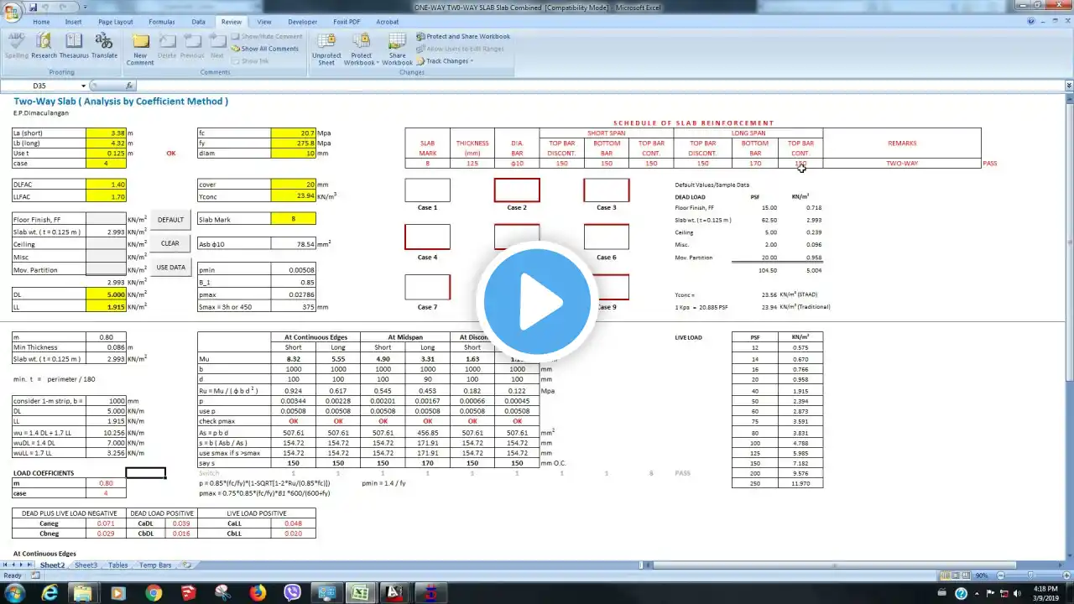This screenshot has height=604, width=1074.
Task: Open Firefox from the taskbar
Action: (257, 593)
